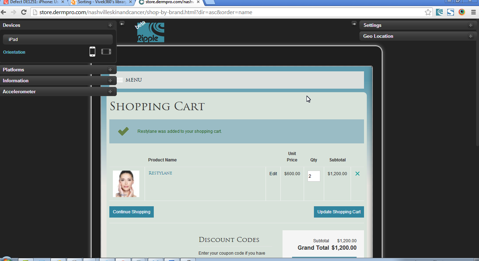Viewport: 479px width, 261px height.
Task: Click Edit for the Restylane item
Action: coord(273,174)
